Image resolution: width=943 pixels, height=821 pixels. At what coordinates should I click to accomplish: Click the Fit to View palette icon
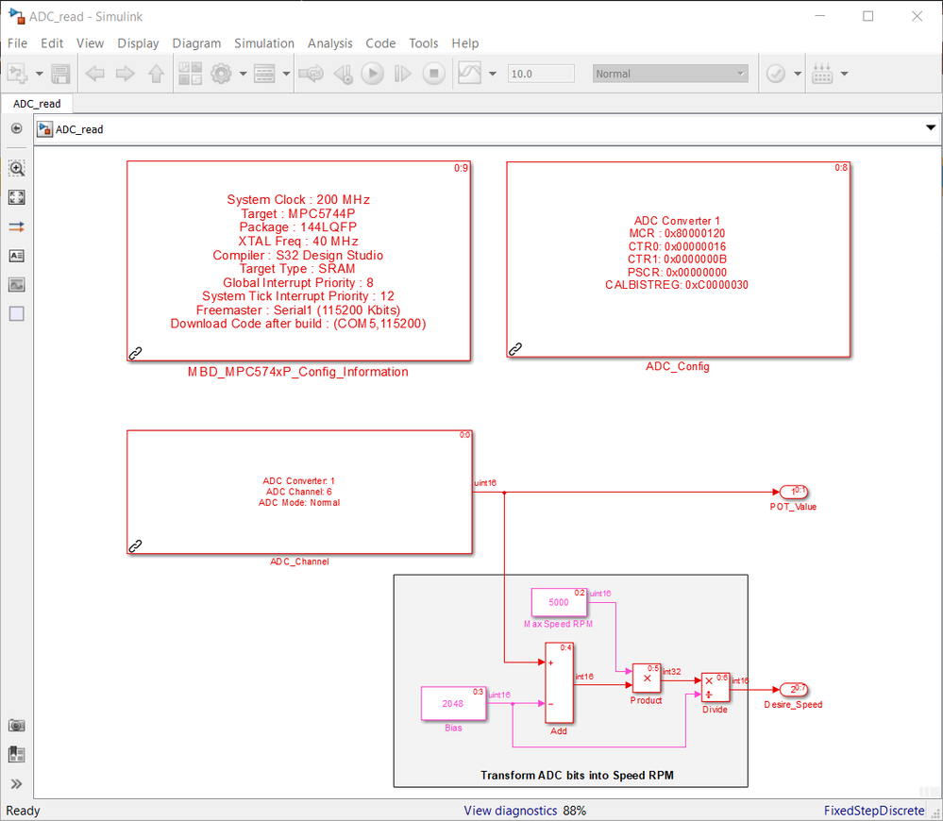tap(17, 197)
